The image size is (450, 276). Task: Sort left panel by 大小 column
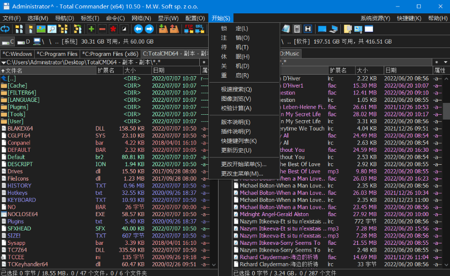137,70
